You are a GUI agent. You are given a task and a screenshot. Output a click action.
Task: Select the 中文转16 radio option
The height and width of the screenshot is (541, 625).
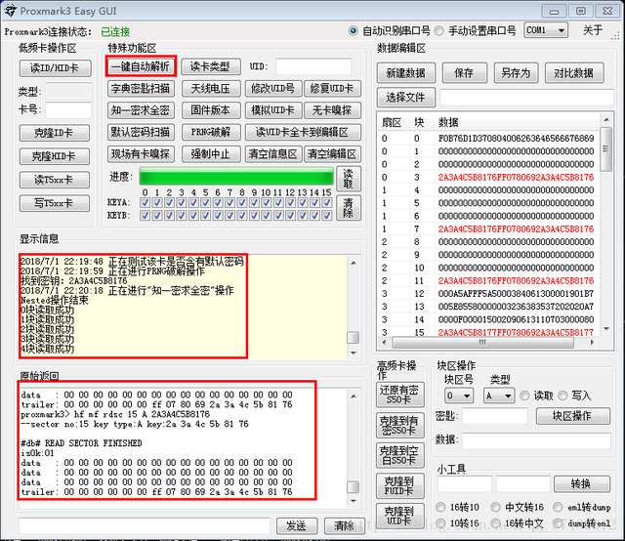point(495,507)
